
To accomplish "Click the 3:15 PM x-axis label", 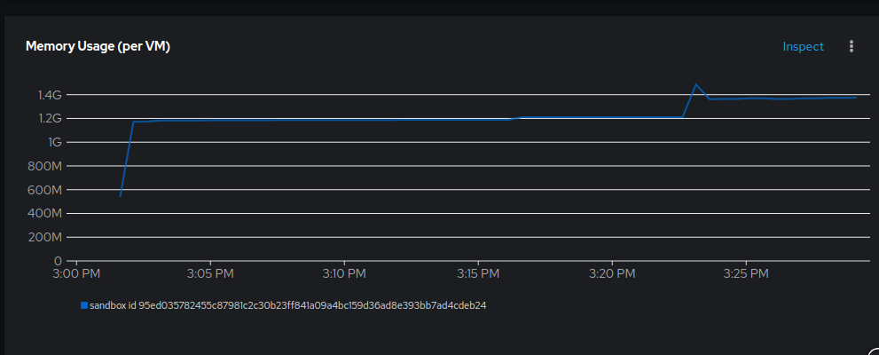I will coord(479,273).
